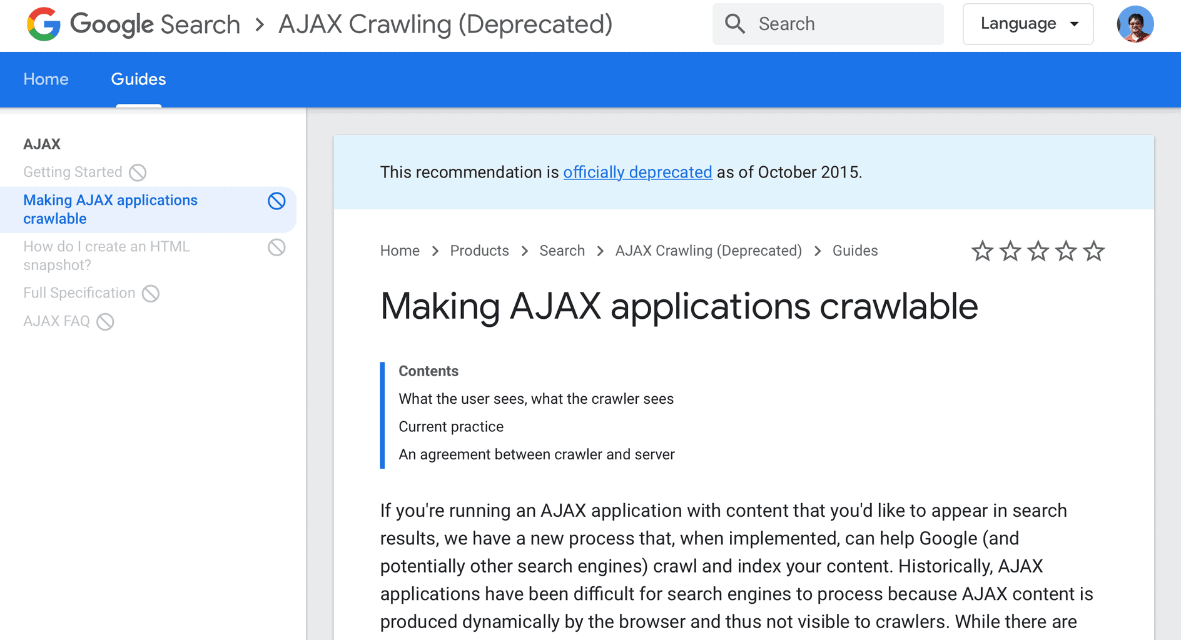Click the Google G logo
Screen dimensions: 1181x640
click(44, 24)
